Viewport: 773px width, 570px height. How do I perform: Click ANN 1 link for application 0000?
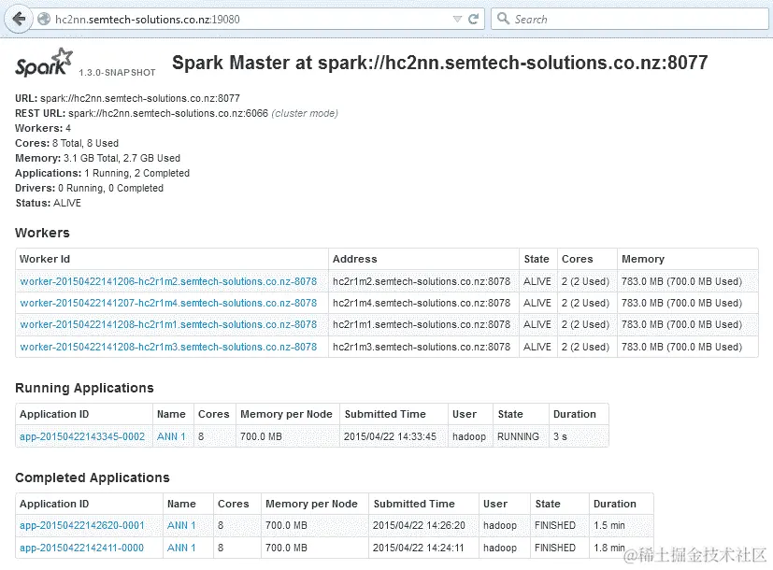coord(181,548)
